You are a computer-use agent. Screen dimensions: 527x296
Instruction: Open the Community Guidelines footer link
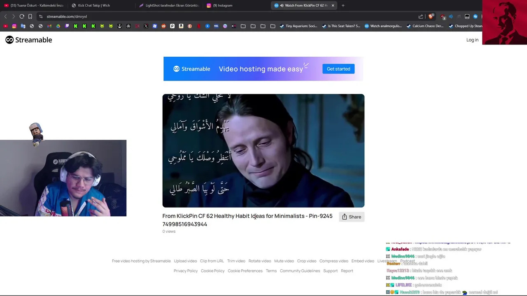[300, 271]
